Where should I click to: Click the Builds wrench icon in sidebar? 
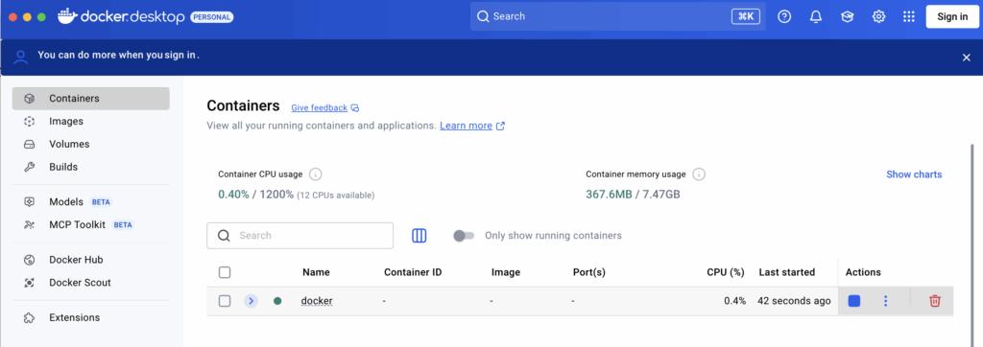coord(29,167)
